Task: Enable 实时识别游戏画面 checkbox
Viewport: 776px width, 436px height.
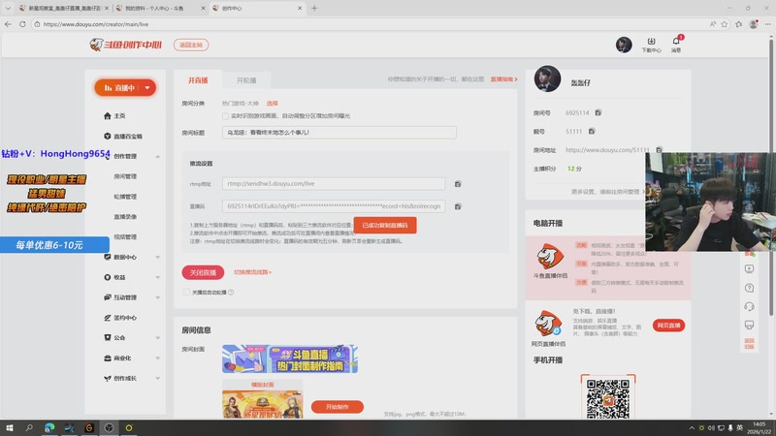Action: click(x=225, y=115)
